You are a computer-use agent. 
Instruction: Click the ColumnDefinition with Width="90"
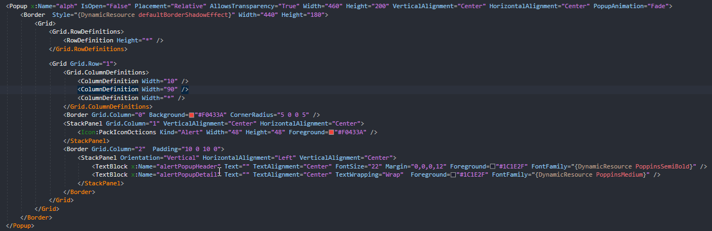click(x=133, y=89)
